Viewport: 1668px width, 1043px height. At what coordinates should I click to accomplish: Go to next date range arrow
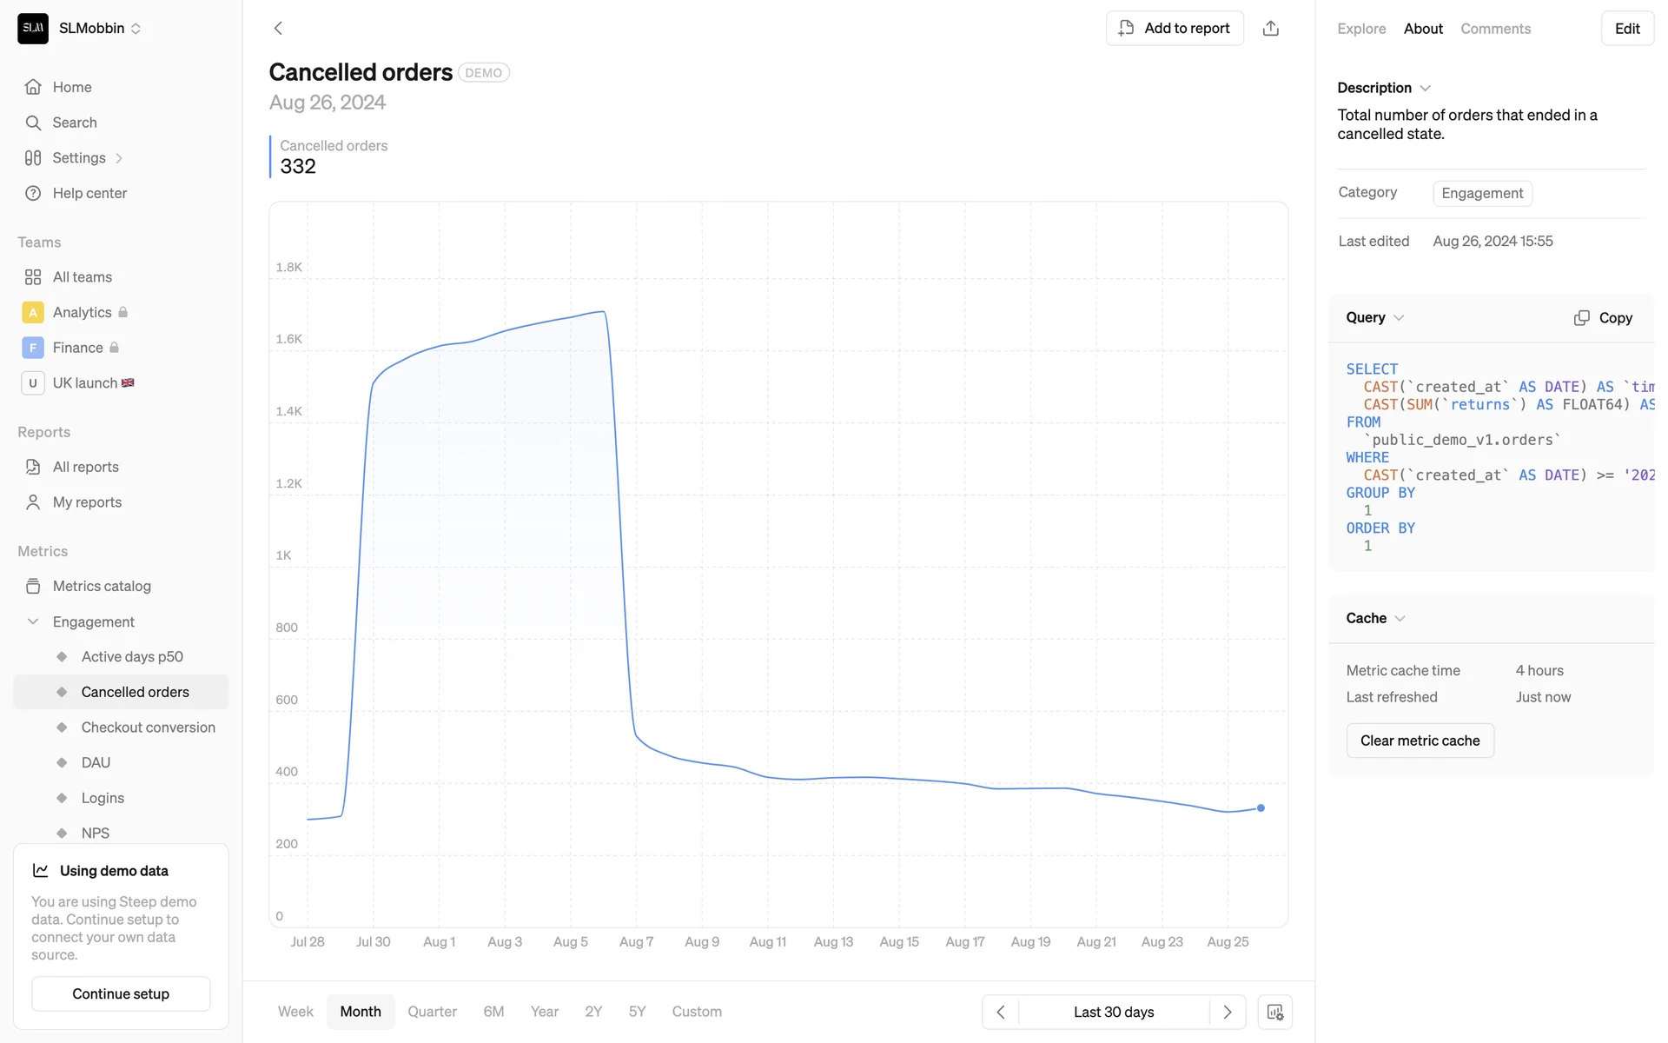pyautogui.click(x=1227, y=1012)
